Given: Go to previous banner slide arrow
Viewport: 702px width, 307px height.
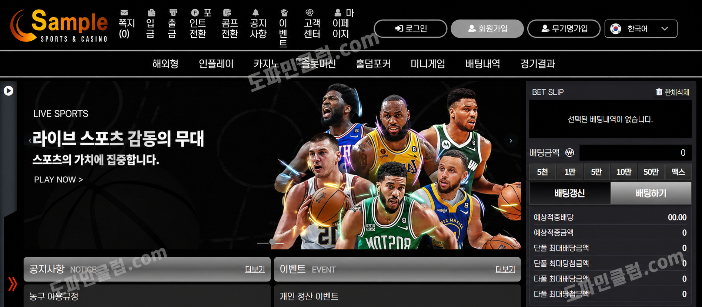Looking at the screenshot, I should pos(30,141).
